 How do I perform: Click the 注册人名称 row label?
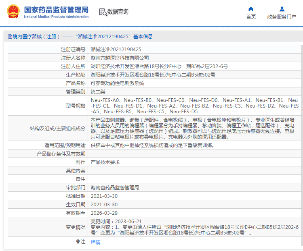[x=73, y=58]
